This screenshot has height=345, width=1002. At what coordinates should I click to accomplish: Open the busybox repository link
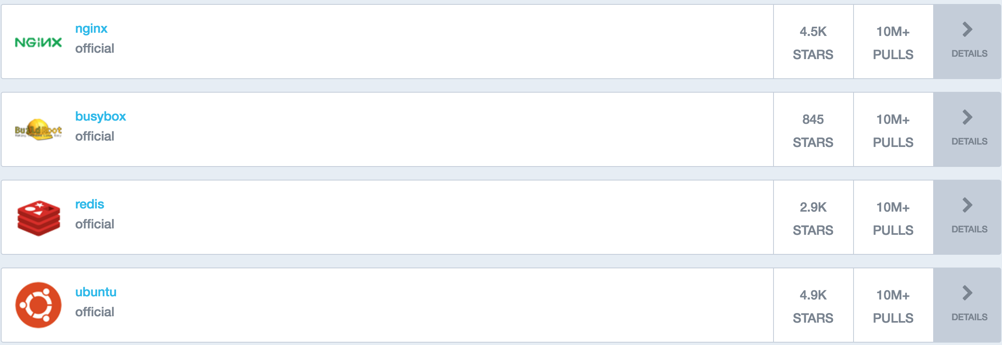(x=100, y=116)
